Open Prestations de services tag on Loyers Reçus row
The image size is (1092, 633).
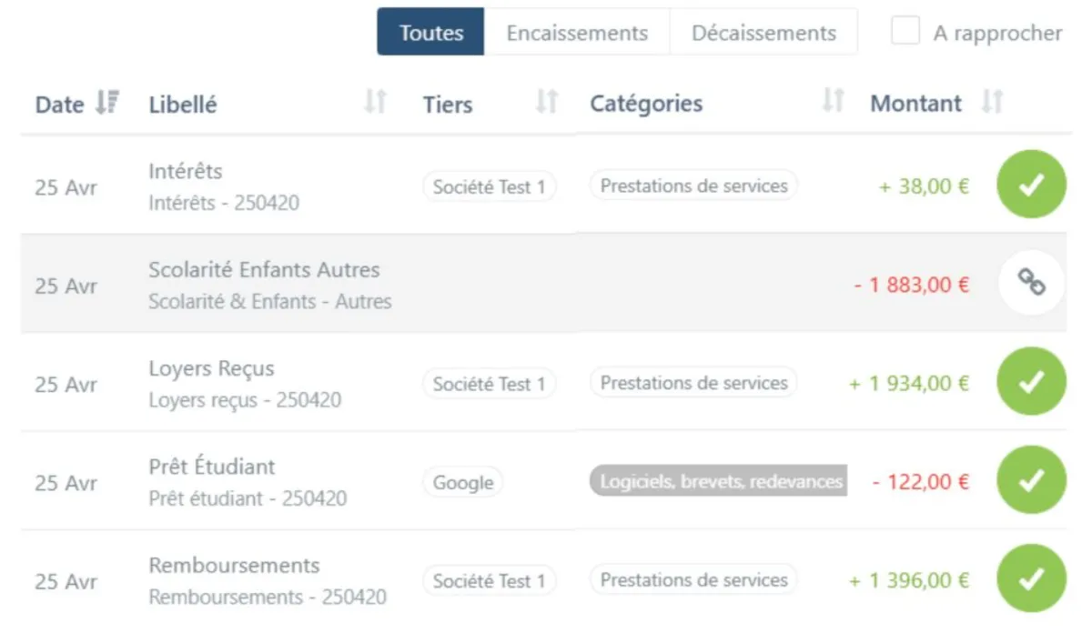[x=693, y=383]
